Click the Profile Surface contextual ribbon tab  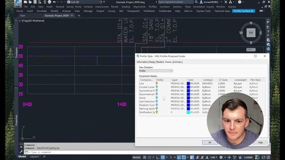pos(244,11)
